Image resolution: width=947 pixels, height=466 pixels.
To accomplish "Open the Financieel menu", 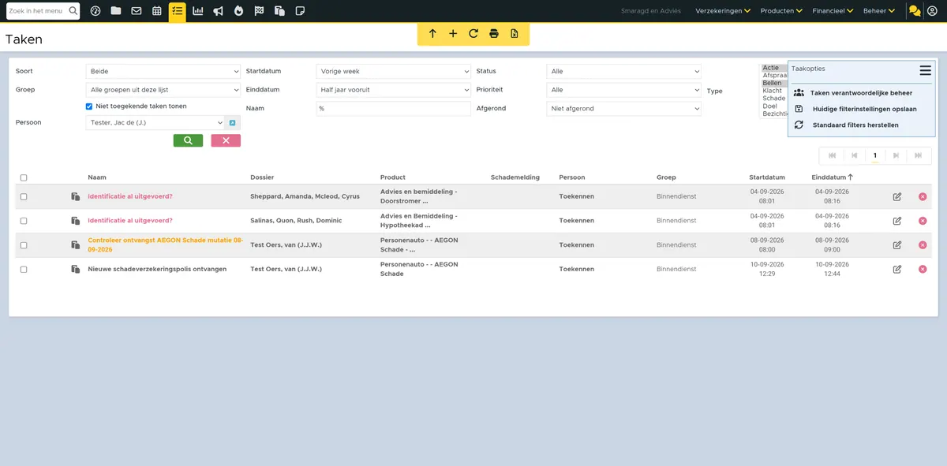I will (x=833, y=11).
